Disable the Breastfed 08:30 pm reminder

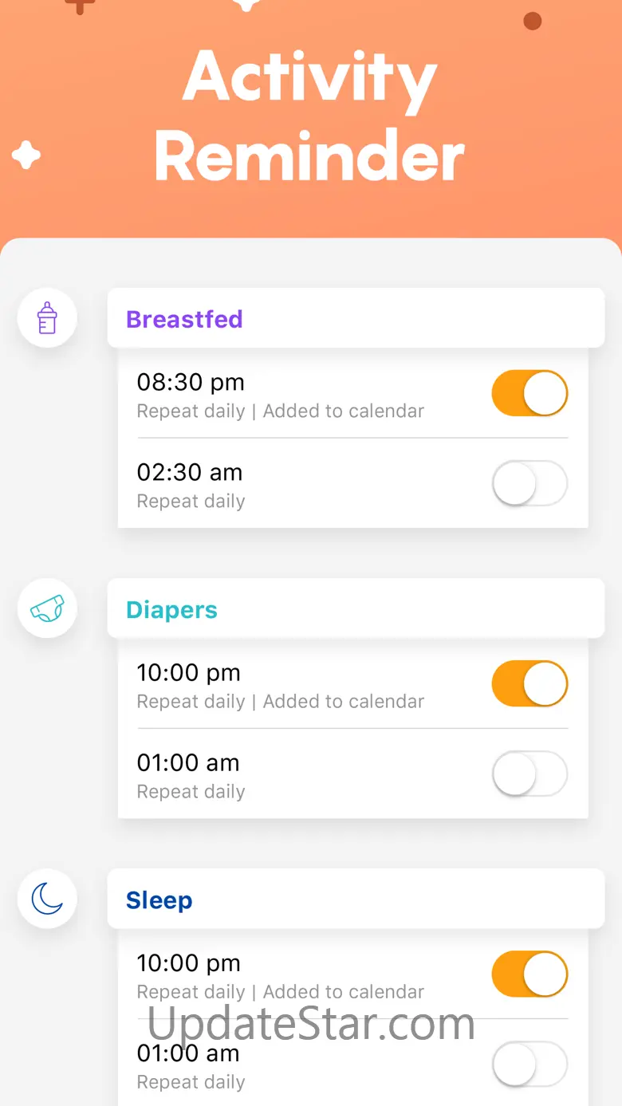[x=529, y=393]
